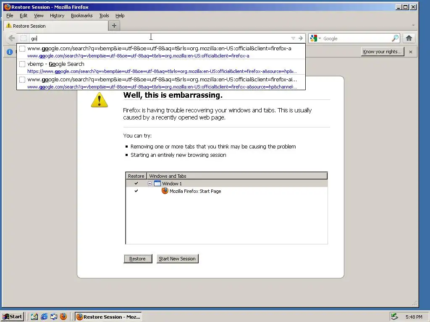
Task: Maximize the Firefox window
Action: pos(406,7)
